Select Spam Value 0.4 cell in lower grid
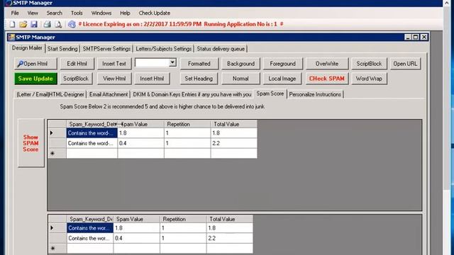This screenshot has width=454, height=255. 136,238
